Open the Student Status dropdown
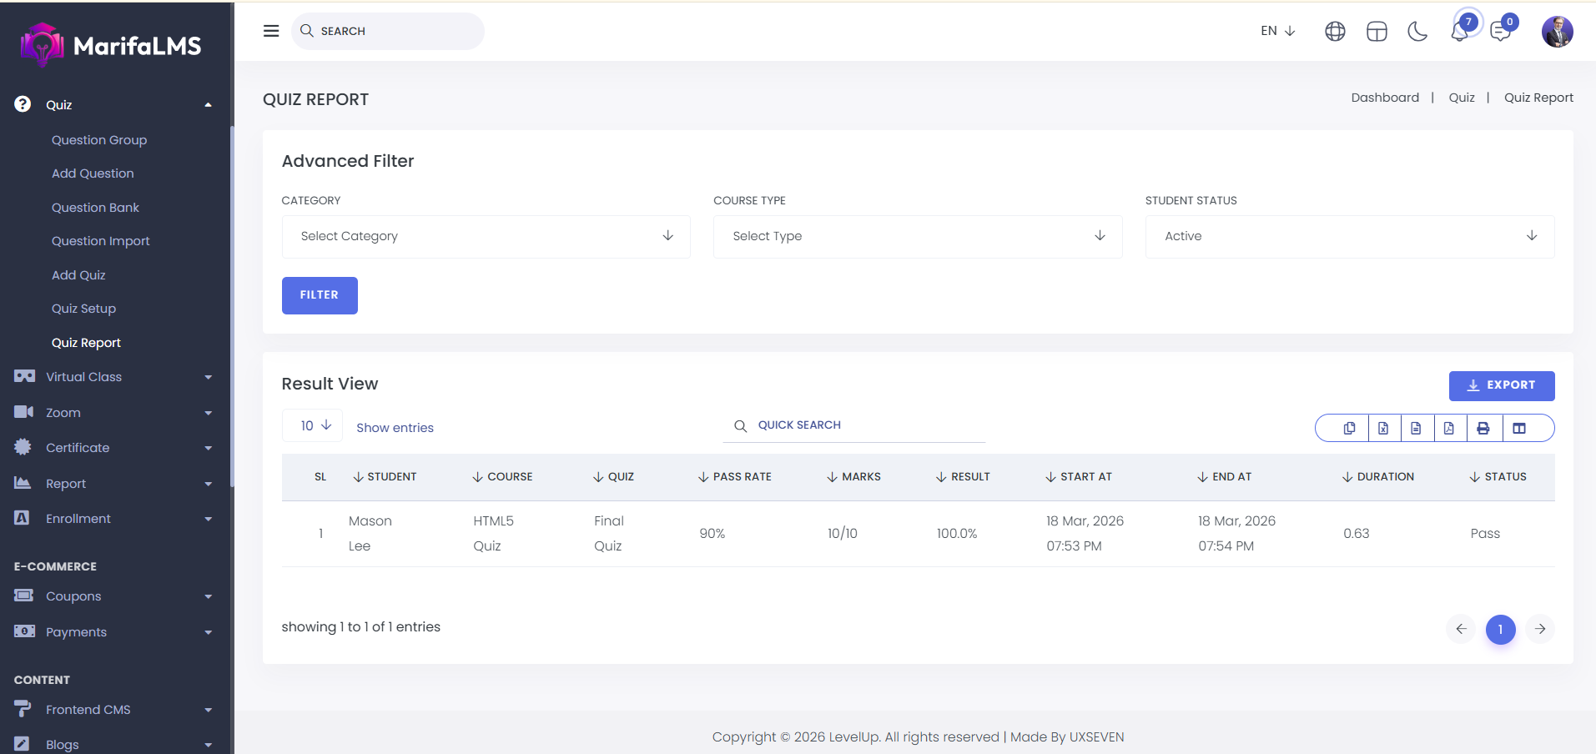This screenshot has width=1596, height=754. click(x=1349, y=236)
